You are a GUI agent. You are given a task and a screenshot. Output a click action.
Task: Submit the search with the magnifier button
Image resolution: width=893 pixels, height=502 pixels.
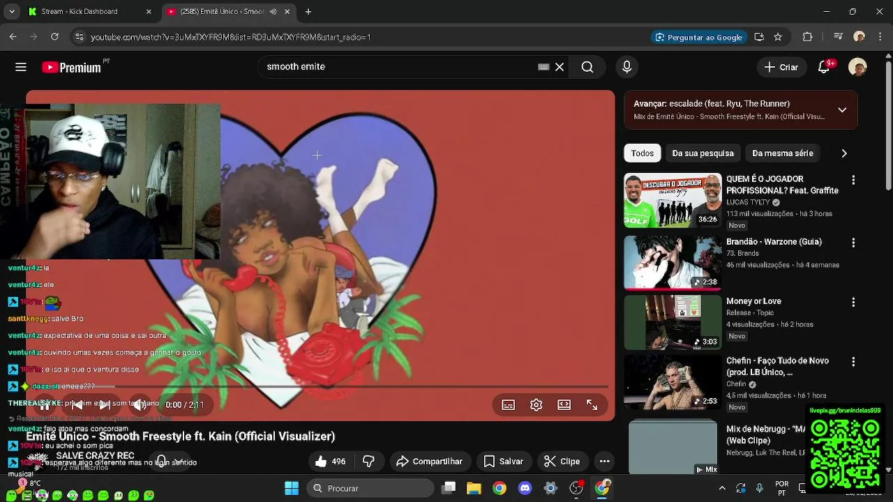(x=587, y=67)
